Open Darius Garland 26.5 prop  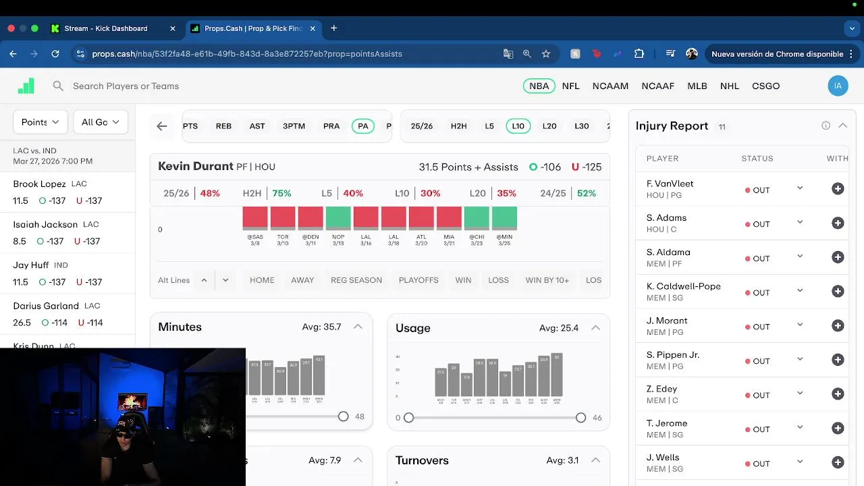click(x=67, y=314)
